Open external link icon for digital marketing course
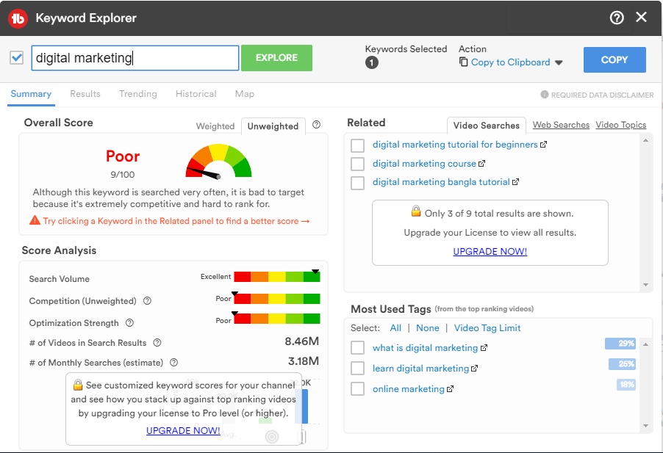The height and width of the screenshot is (453, 663). point(482,164)
